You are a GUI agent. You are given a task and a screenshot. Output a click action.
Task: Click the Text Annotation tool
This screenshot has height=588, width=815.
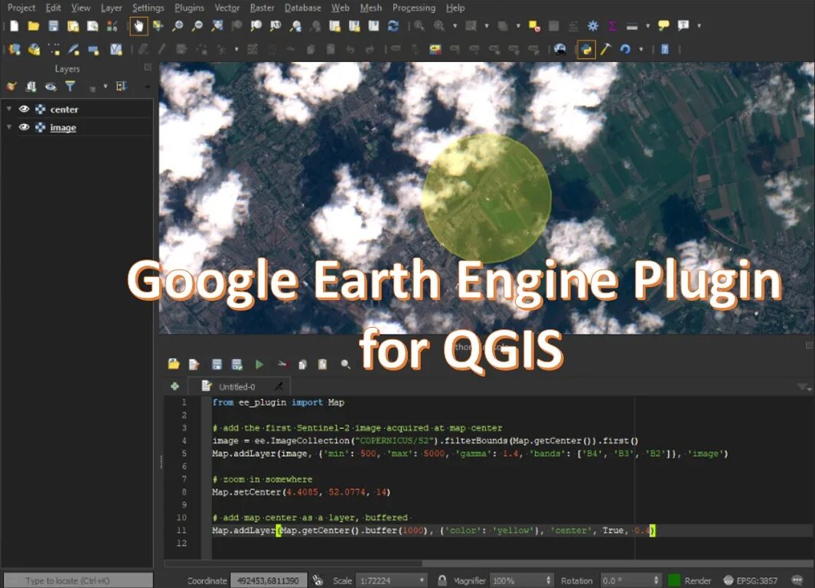pyautogui.click(x=683, y=25)
